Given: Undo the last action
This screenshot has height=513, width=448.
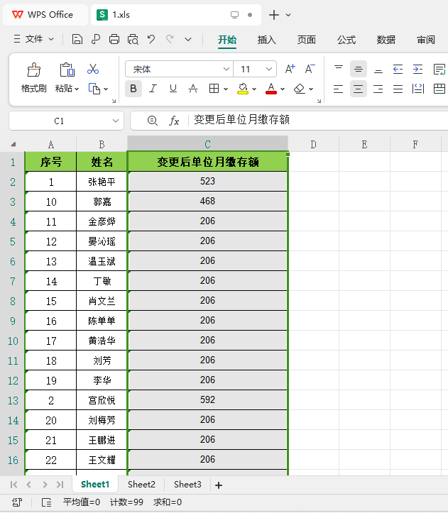Looking at the screenshot, I should [151, 40].
